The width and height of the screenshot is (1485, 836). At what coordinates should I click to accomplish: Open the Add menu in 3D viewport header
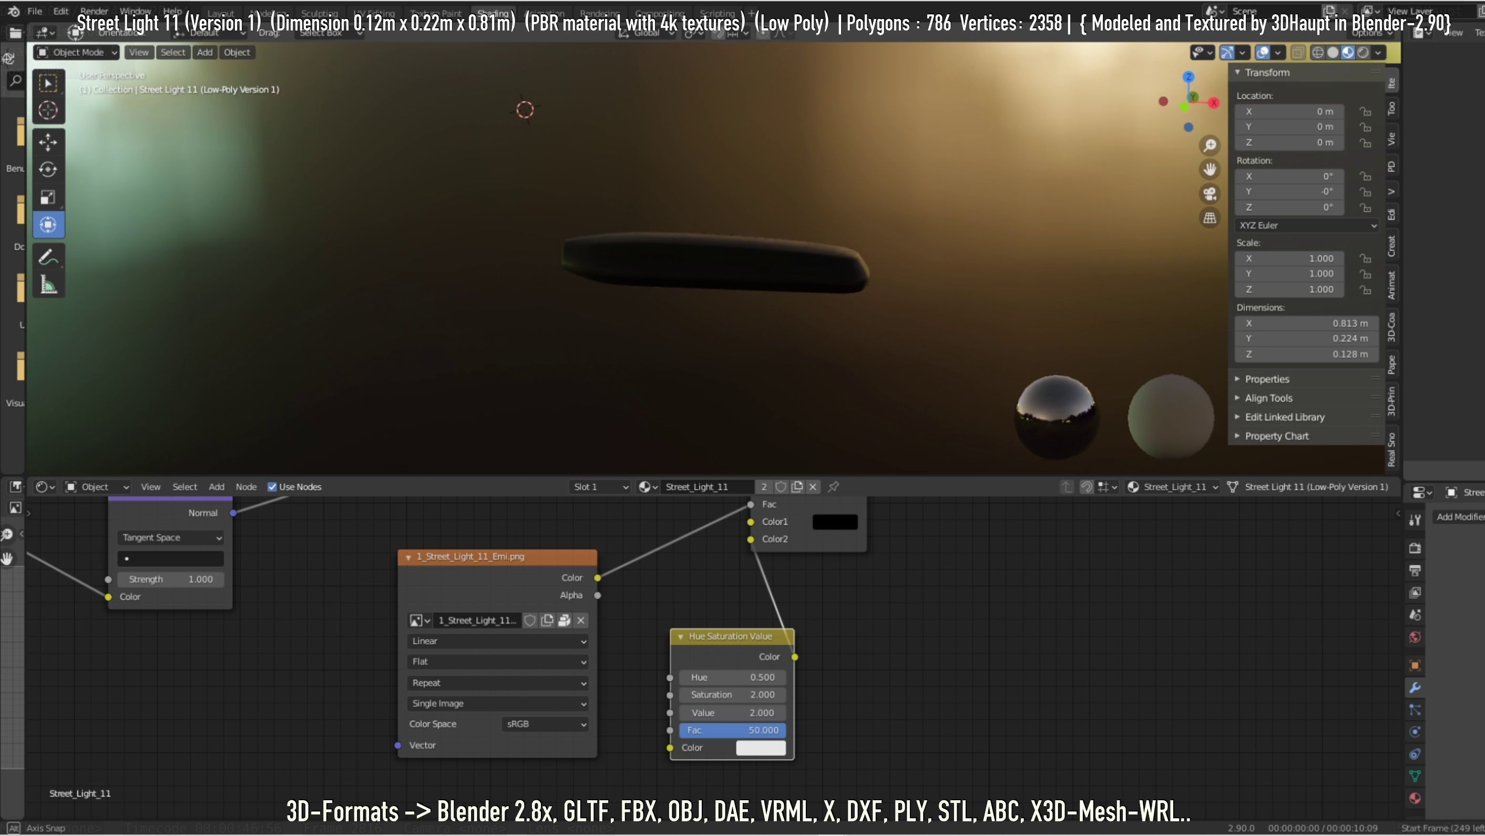[x=204, y=53]
